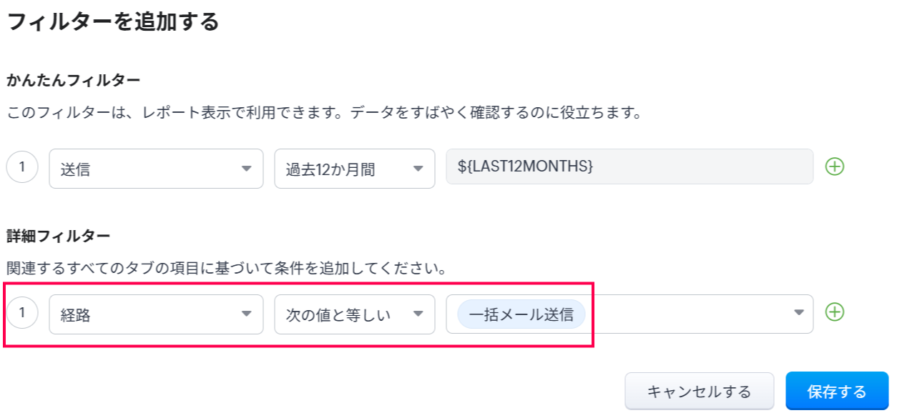
Task: Click the かんたんフィルター section heading
Action: pyautogui.click(x=73, y=81)
